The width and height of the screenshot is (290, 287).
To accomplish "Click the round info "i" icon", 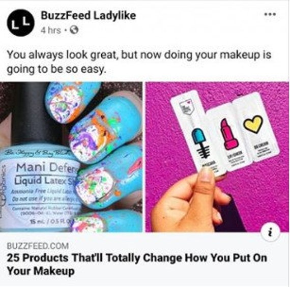I will pyautogui.click(x=271, y=232).
